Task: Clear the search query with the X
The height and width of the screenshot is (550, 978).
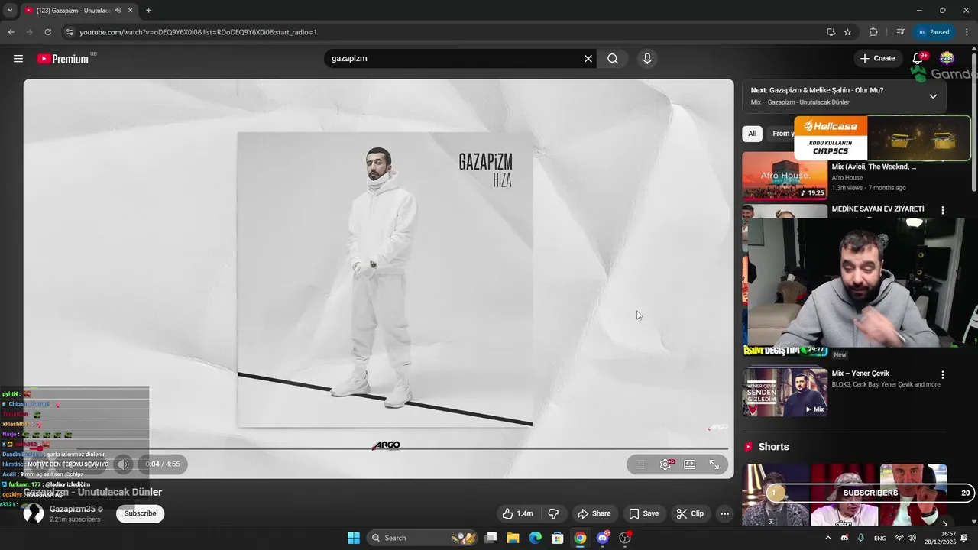Action: [588, 59]
